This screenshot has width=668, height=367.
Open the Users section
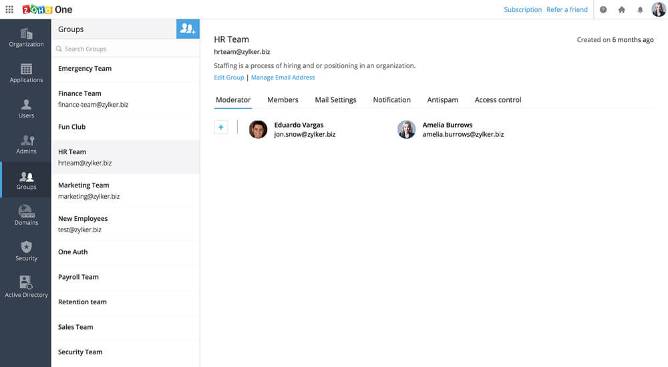pyautogui.click(x=26, y=109)
